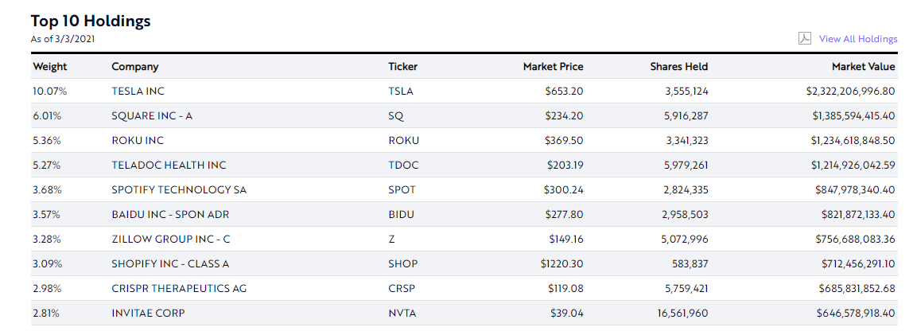
Task: Open the View All Holdings link
Action: click(x=858, y=39)
